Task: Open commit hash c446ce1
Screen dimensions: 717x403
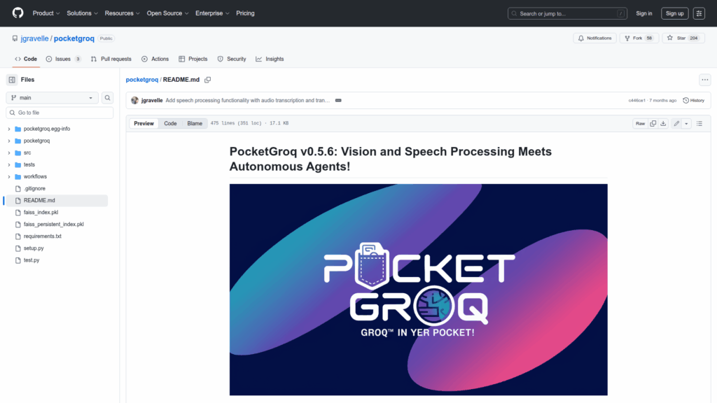Action: (x=636, y=101)
